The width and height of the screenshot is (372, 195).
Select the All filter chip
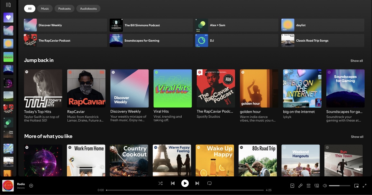point(30,9)
